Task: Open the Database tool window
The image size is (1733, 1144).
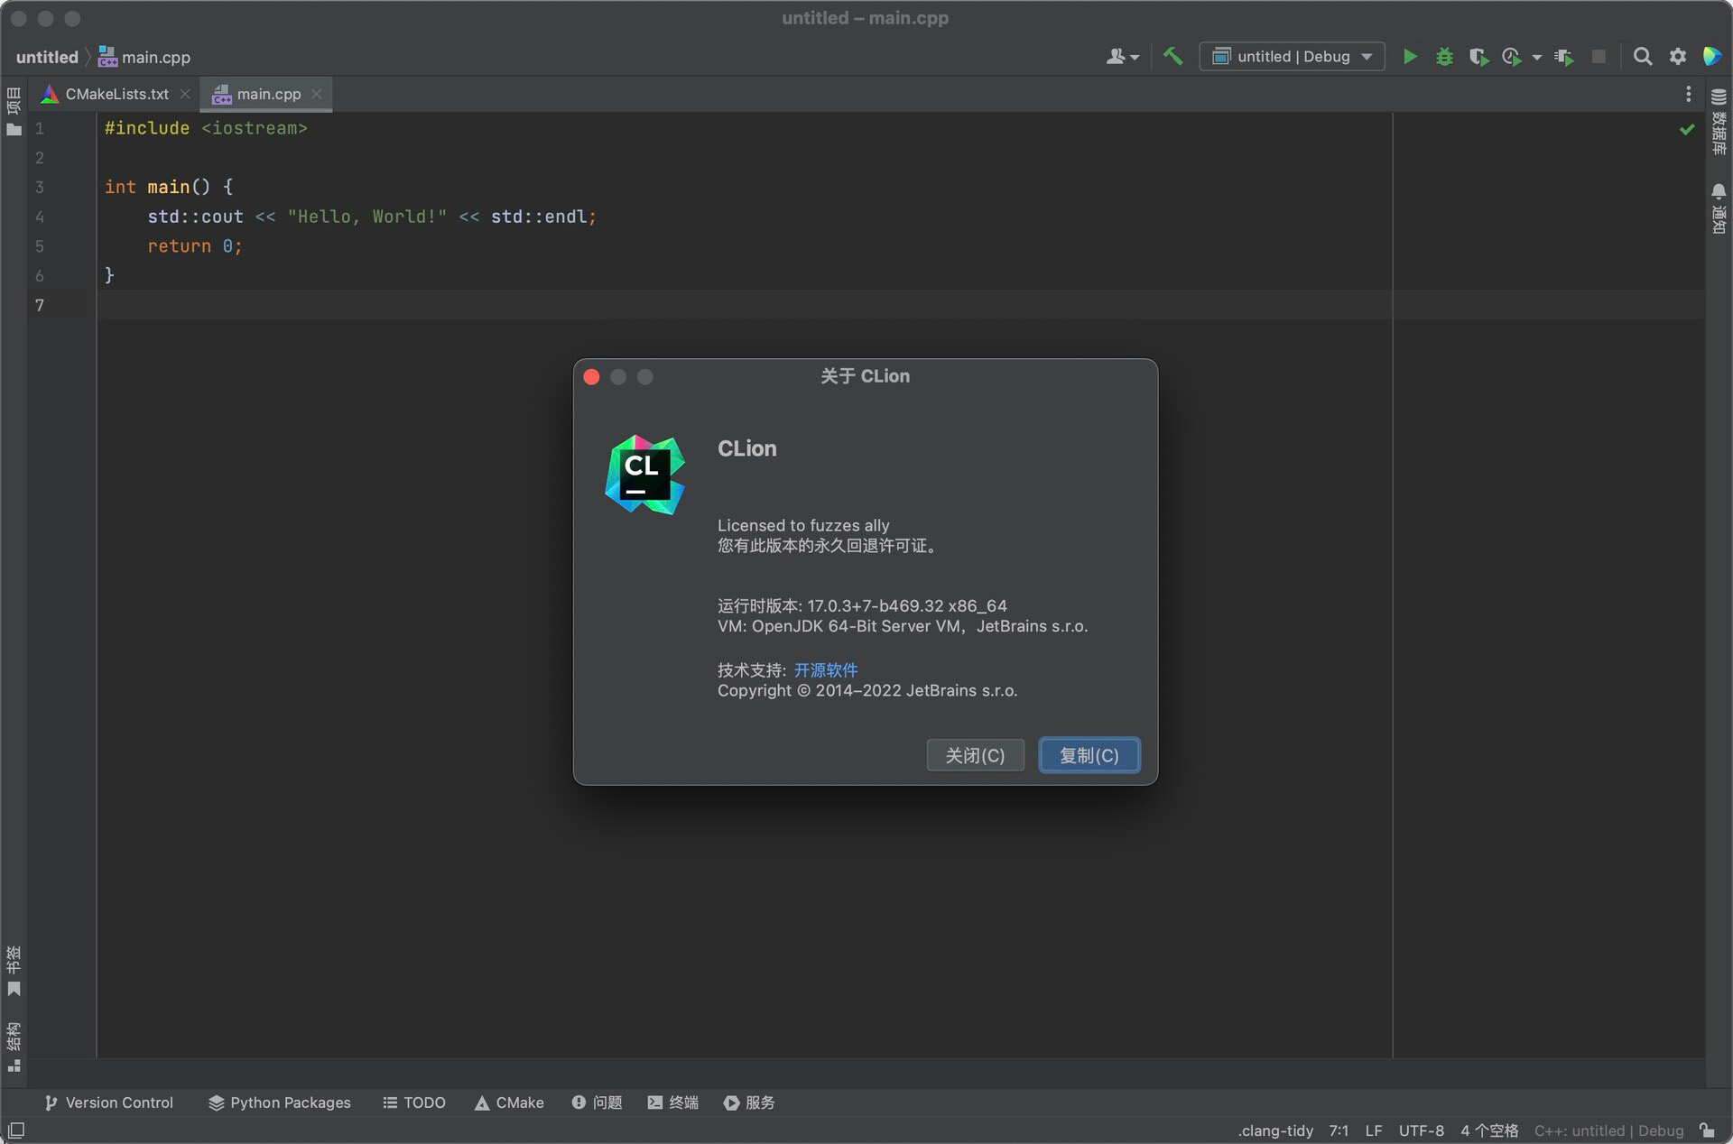Action: pos(1719,122)
